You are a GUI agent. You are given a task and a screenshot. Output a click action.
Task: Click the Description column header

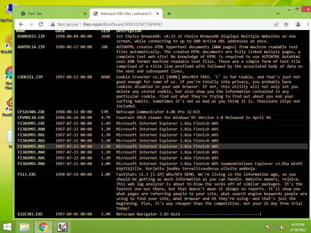click(x=129, y=31)
